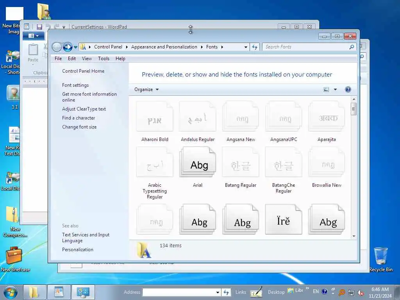Click the search magnifier in Search Fonts
The height and width of the screenshot is (300, 400).
pos(352,47)
